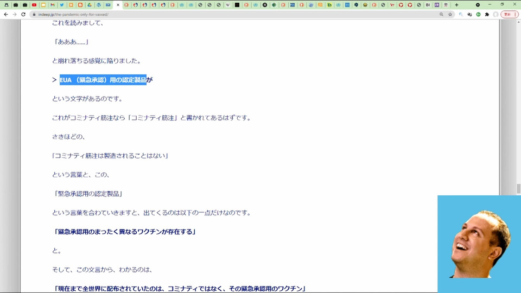Click bold line 「現在まで全世界に配布されていたのは
The height and width of the screenshot is (293, 521).
(x=179, y=289)
